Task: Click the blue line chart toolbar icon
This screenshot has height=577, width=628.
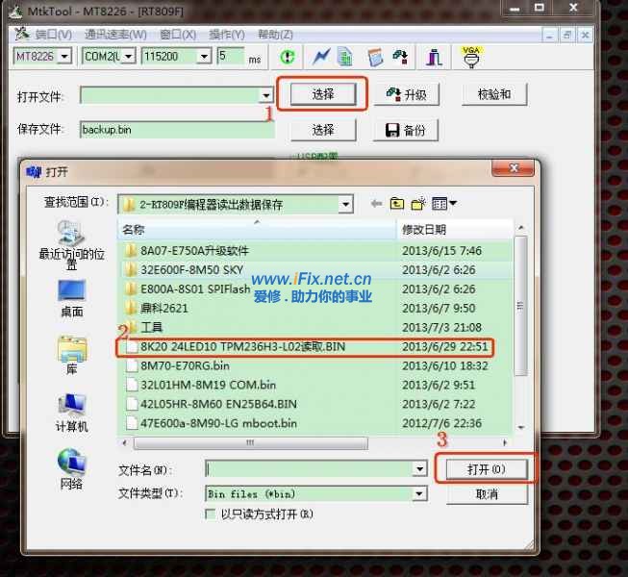Action: click(x=321, y=57)
